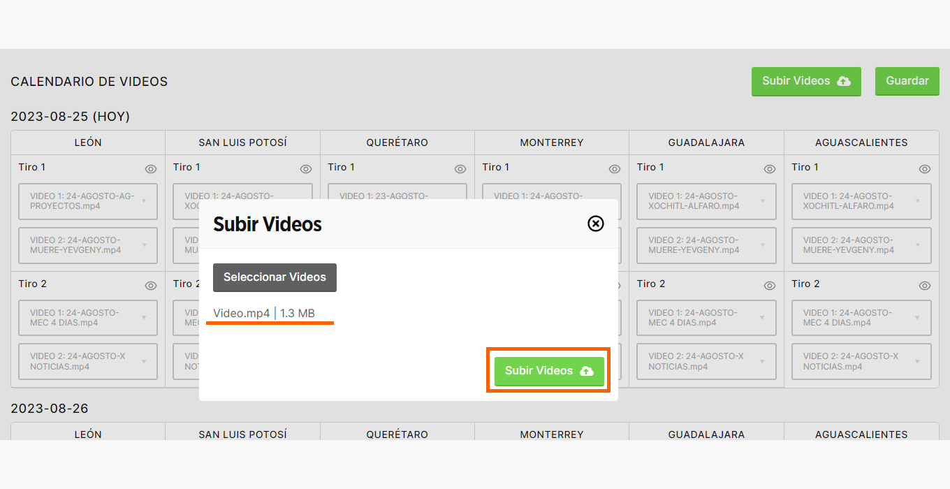This screenshot has width=950, height=489.
Task: Click Tiro 2 label in León column
Action: coord(32,284)
